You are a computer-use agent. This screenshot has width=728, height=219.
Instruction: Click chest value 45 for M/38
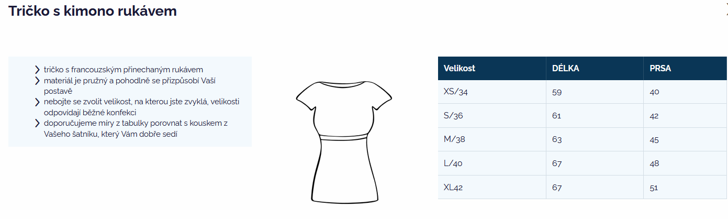click(x=654, y=140)
